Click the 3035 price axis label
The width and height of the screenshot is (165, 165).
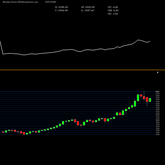(158, 134)
